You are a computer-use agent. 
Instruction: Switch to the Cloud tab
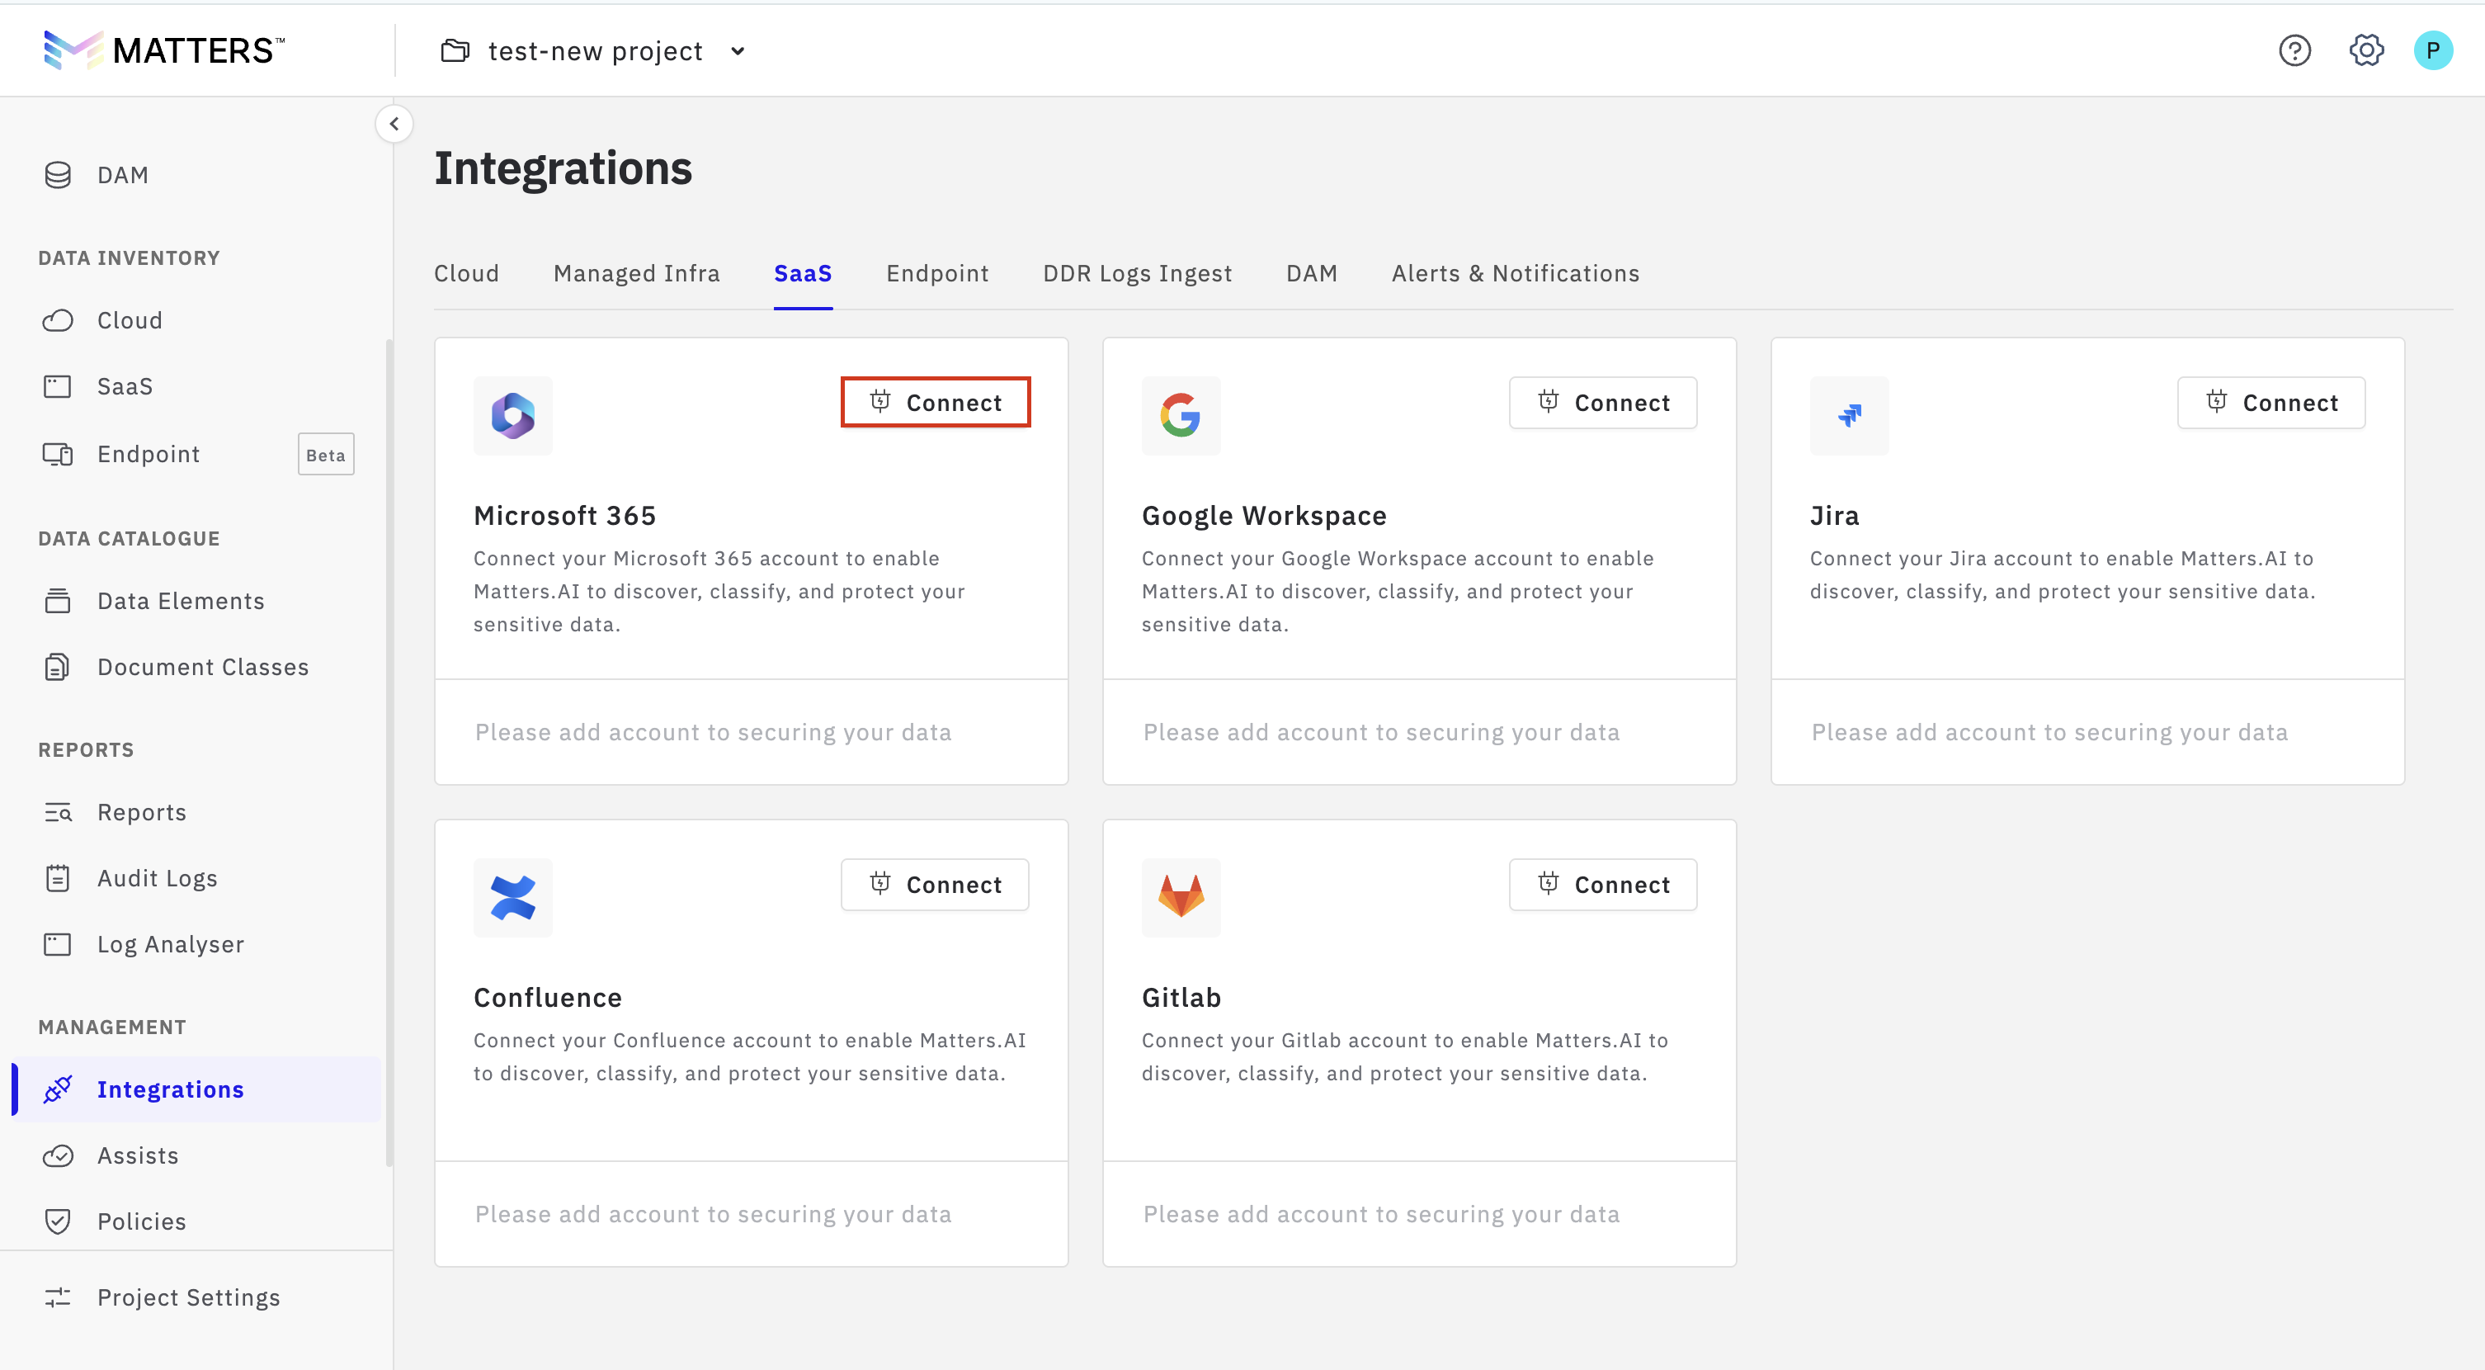pyautogui.click(x=467, y=274)
